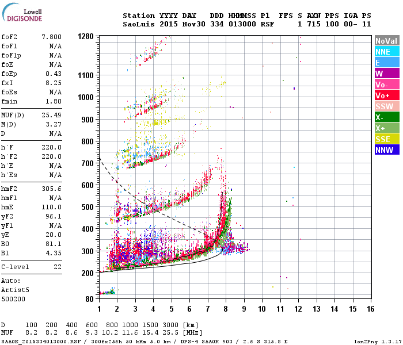Select the Vo- pink legend swatch
Viewport: 403px width, 345px height.
click(387, 85)
